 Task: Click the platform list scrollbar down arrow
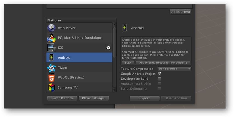(114, 90)
